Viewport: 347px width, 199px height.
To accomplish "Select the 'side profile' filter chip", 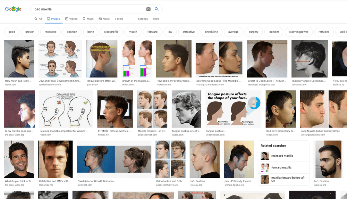I will pyautogui.click(x=111, y=32).
